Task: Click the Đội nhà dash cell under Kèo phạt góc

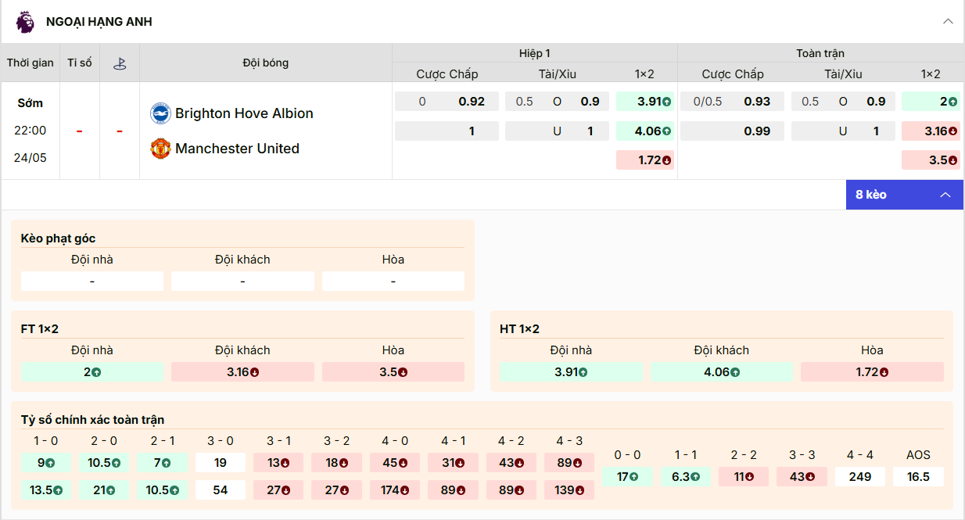Action: click(x=92, y=282)
